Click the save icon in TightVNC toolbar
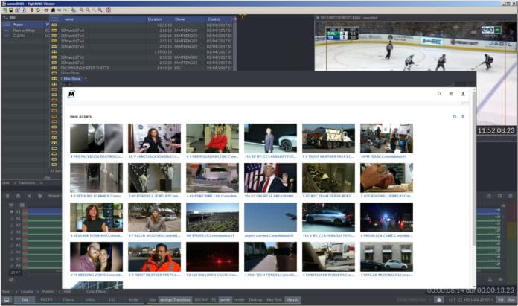 click(x=12, y=10)
